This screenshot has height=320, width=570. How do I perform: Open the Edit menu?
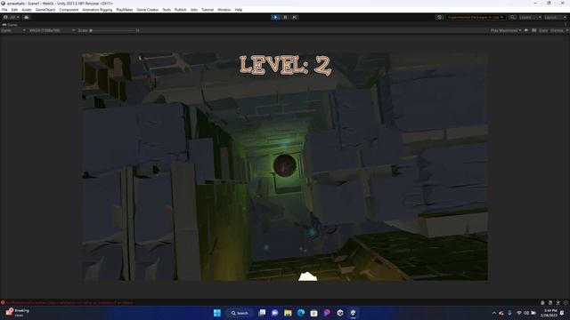point(14,10)
